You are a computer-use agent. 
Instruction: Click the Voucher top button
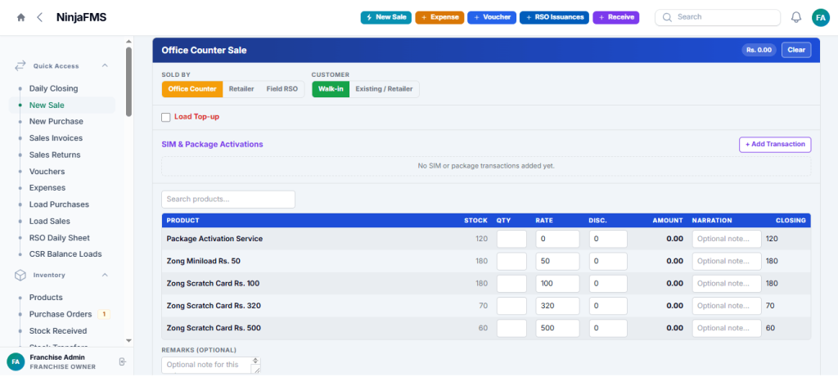coord(492,18)
